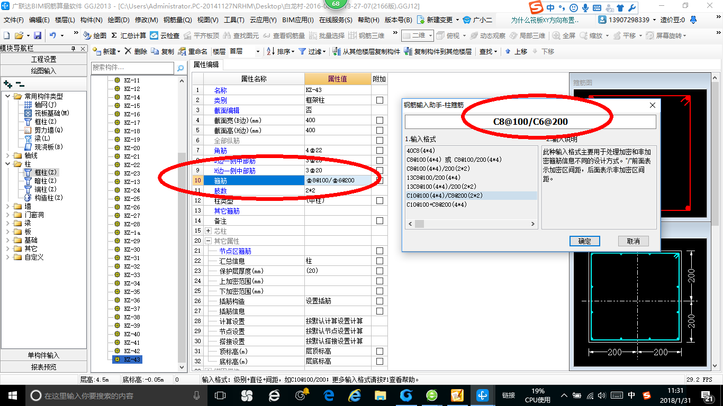Viewport: 723px width, 406px height.
Task: Tick the 附加 checkbox for 截面宽(B边)
Action: [x=379, y=121]
